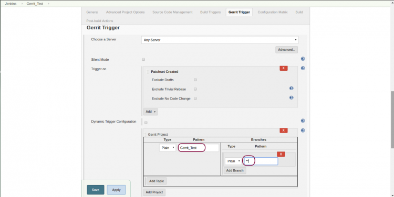The height and width of the screenshot is (197, 394).
Task: Delete the Gerrit Project entry
Action: [x=284, y=130]
